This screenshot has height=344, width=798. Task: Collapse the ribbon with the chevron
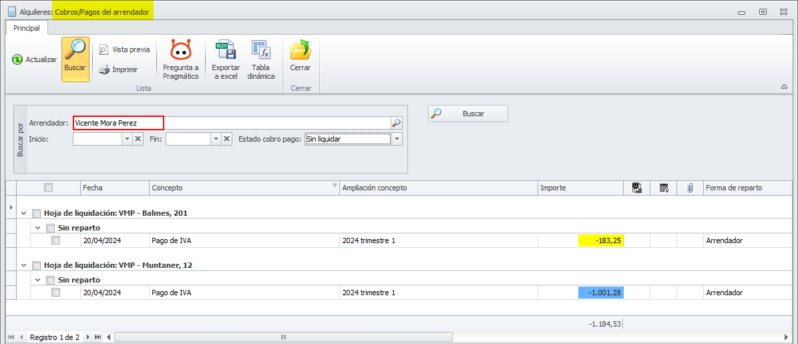tap(784, 88)
